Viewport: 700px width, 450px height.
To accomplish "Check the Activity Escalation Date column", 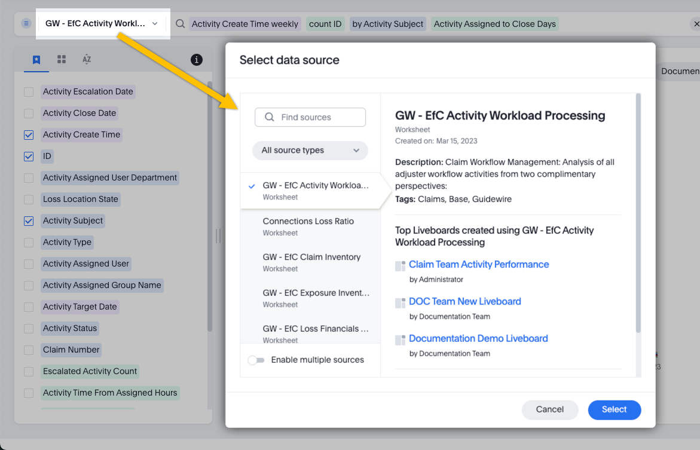I will tap(28, 91).
